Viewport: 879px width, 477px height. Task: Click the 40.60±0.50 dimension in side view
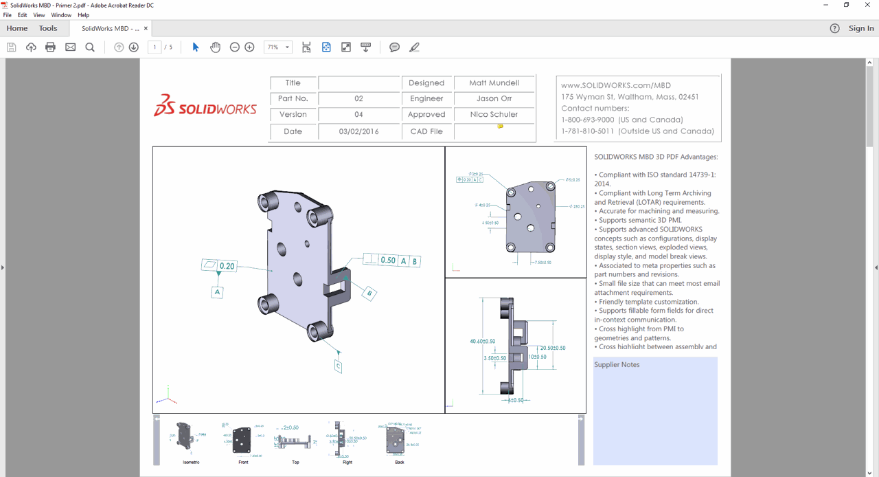[x=482, y=342]
